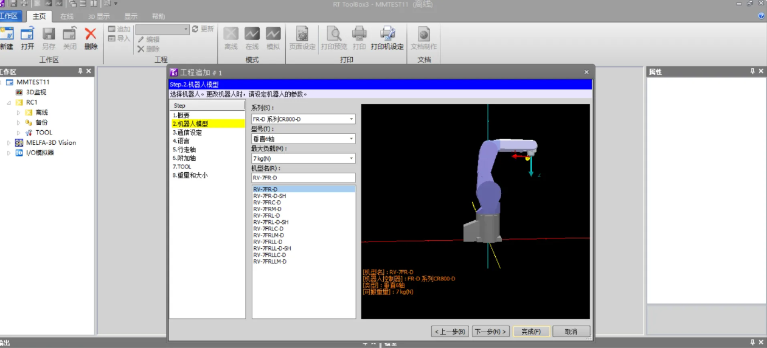
Task: Select RV-7FRL-D in the model list
Action: [x=267, y=215]
